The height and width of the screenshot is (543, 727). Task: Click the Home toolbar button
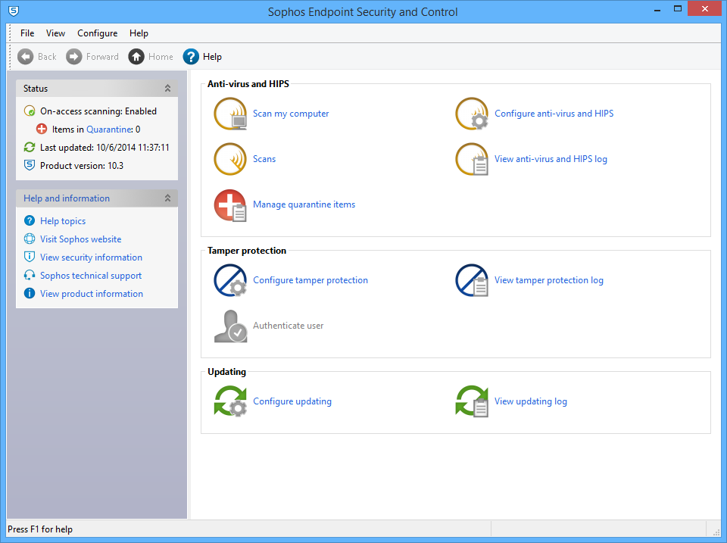[151, 57]
